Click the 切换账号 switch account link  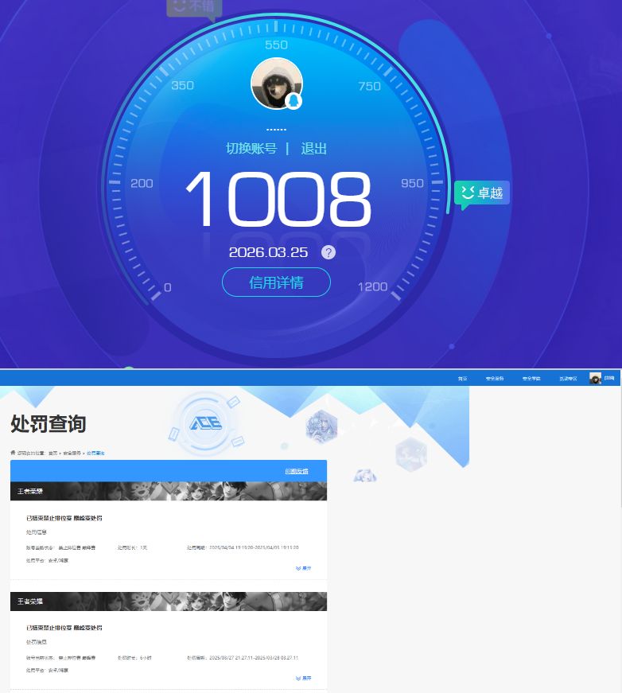[x=251, y=149]
